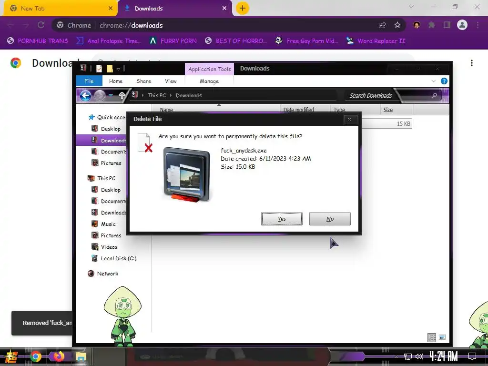Screen dimensions: 488x366
Task: Open the network tray icon
Action: tap(407, 356)
